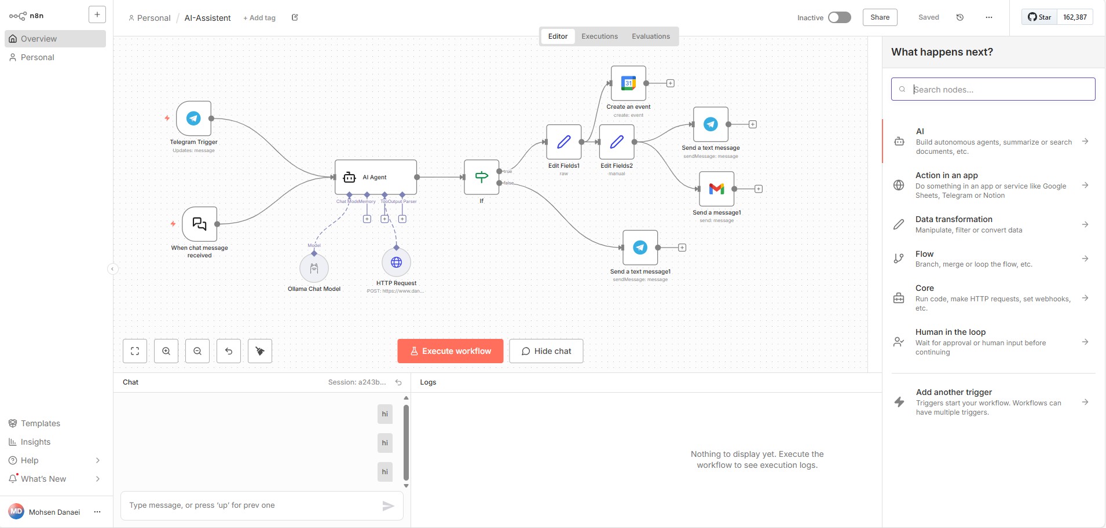
Task: Click the tidy up nodes broom icon
Action: (260, 351)
